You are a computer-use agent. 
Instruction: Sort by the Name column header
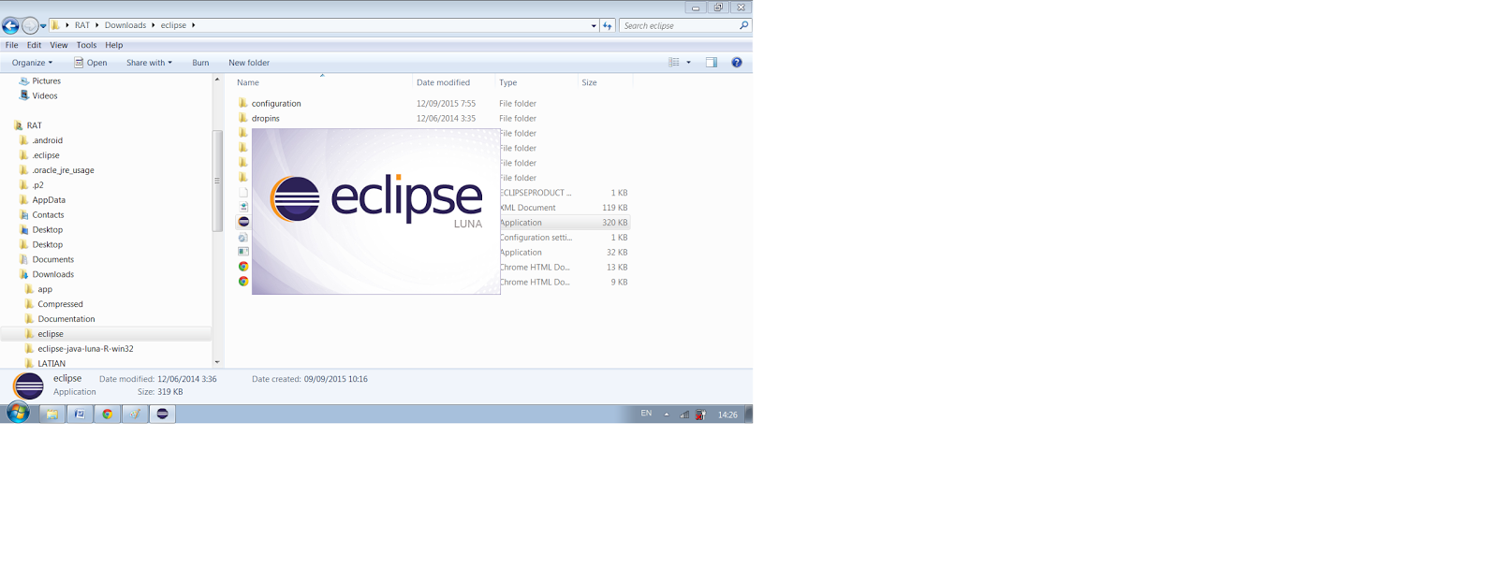248,82
